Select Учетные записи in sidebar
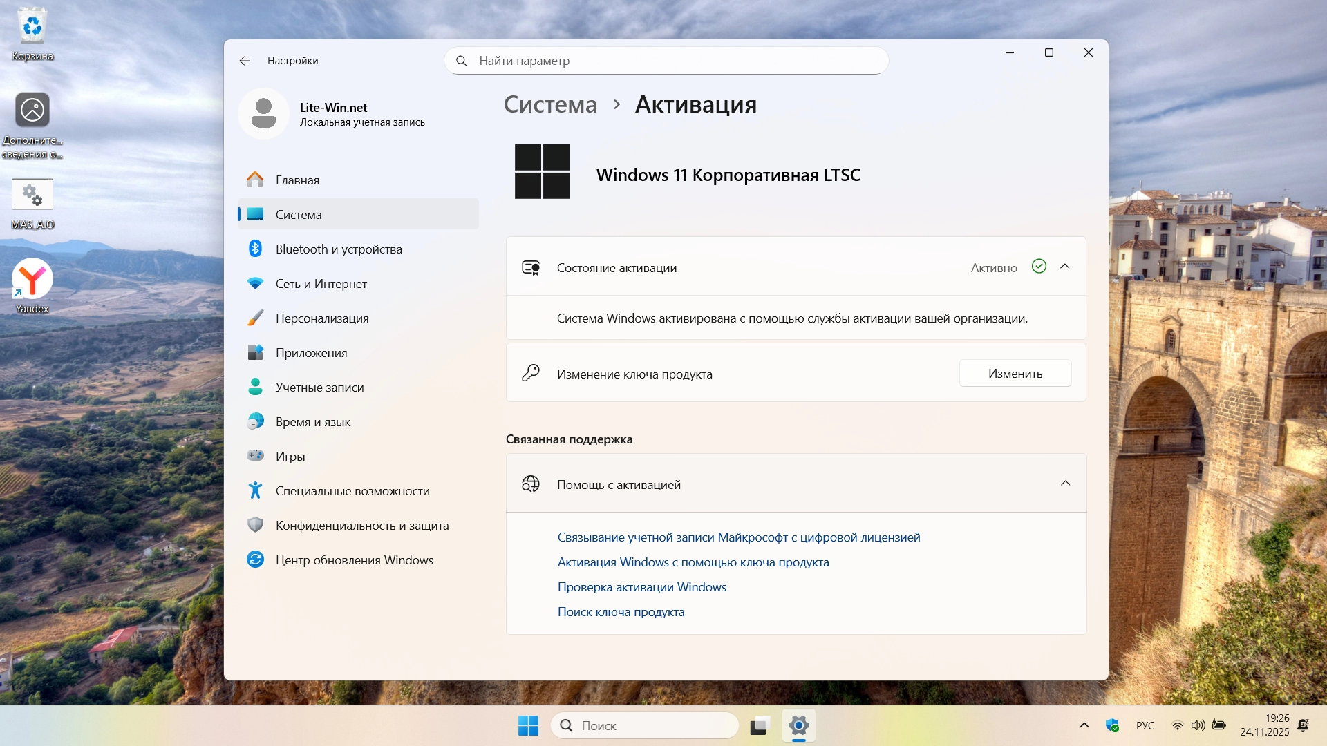1327x746 pixels. 319,388
